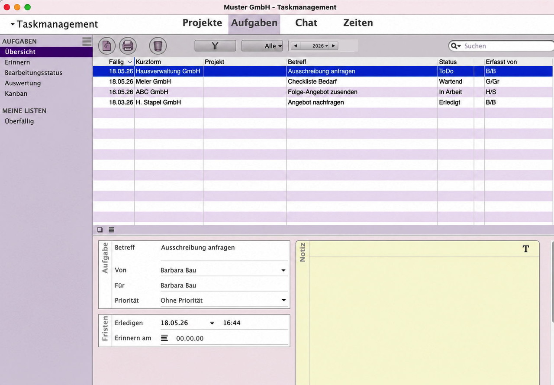Select the Meier GmbH row
This screenshot has width=554, height=385.
323,81
